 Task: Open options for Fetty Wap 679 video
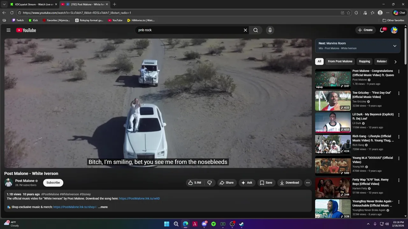398,180
